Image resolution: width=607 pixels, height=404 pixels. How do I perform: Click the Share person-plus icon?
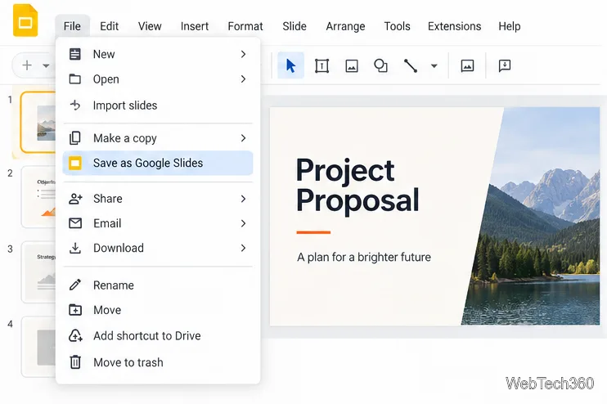click(x=75, y=199)
